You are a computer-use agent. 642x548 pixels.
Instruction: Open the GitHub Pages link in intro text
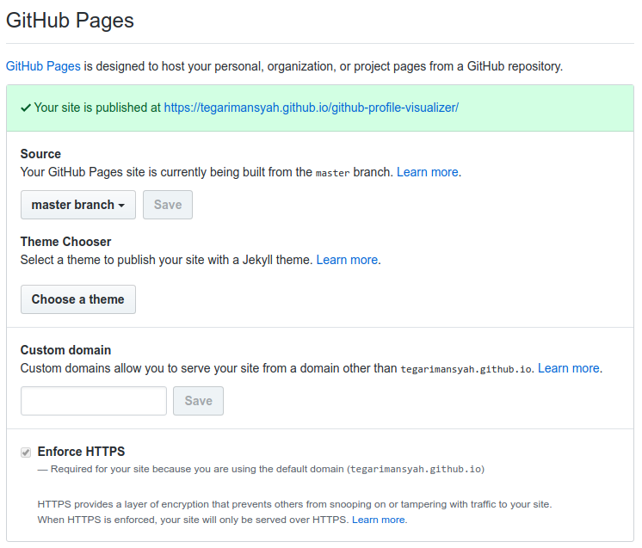[43, 66]
